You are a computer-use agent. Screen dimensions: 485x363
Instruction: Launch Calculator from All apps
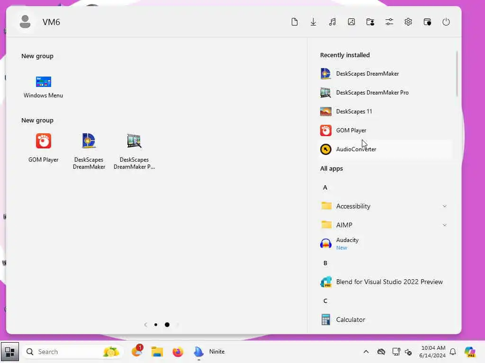[x=385, y=320]
